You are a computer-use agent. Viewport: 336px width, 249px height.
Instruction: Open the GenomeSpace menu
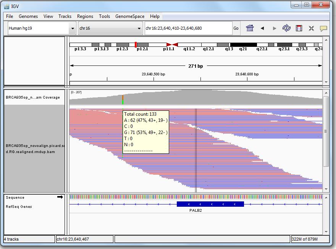(x=130, y=16)
